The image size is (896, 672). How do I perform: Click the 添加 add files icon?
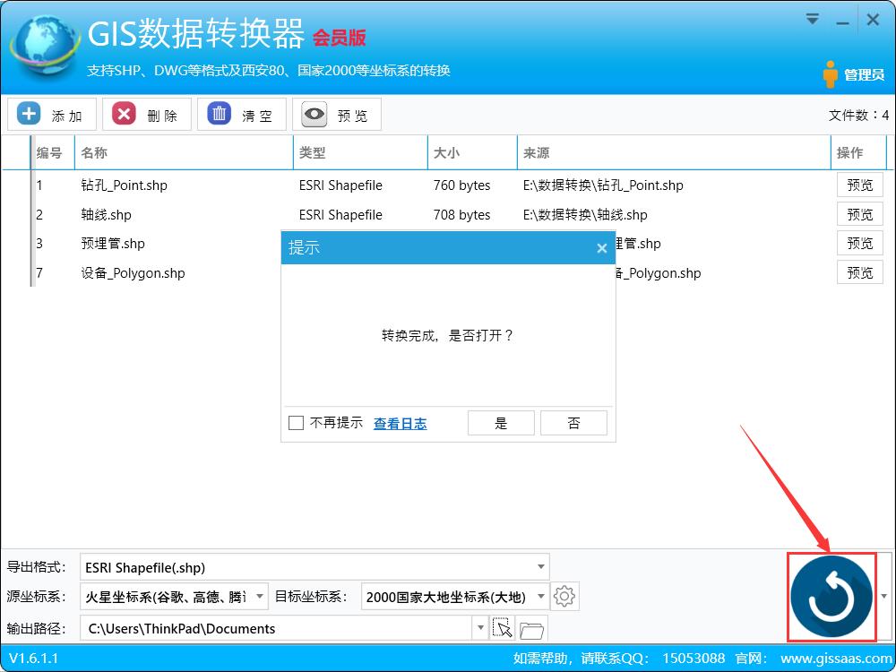[30, 114]
